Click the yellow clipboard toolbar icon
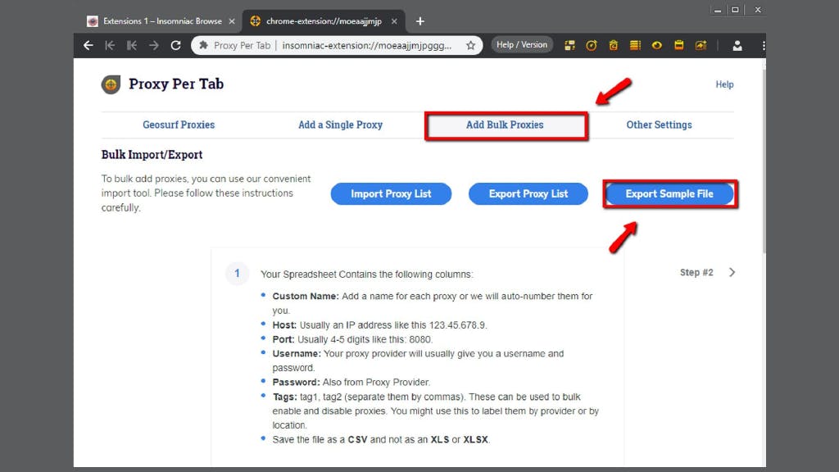The height and width of the screenshot is (472, 839). (x=678, y=45)
